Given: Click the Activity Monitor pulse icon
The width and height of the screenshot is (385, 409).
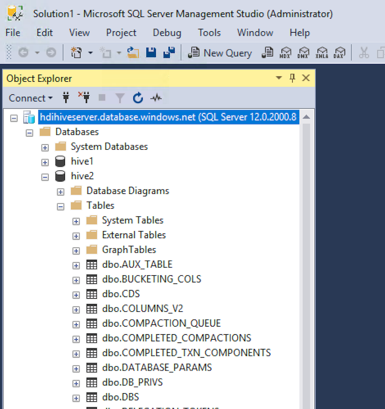Looking at the screenshot, I should tap(156, 98).
